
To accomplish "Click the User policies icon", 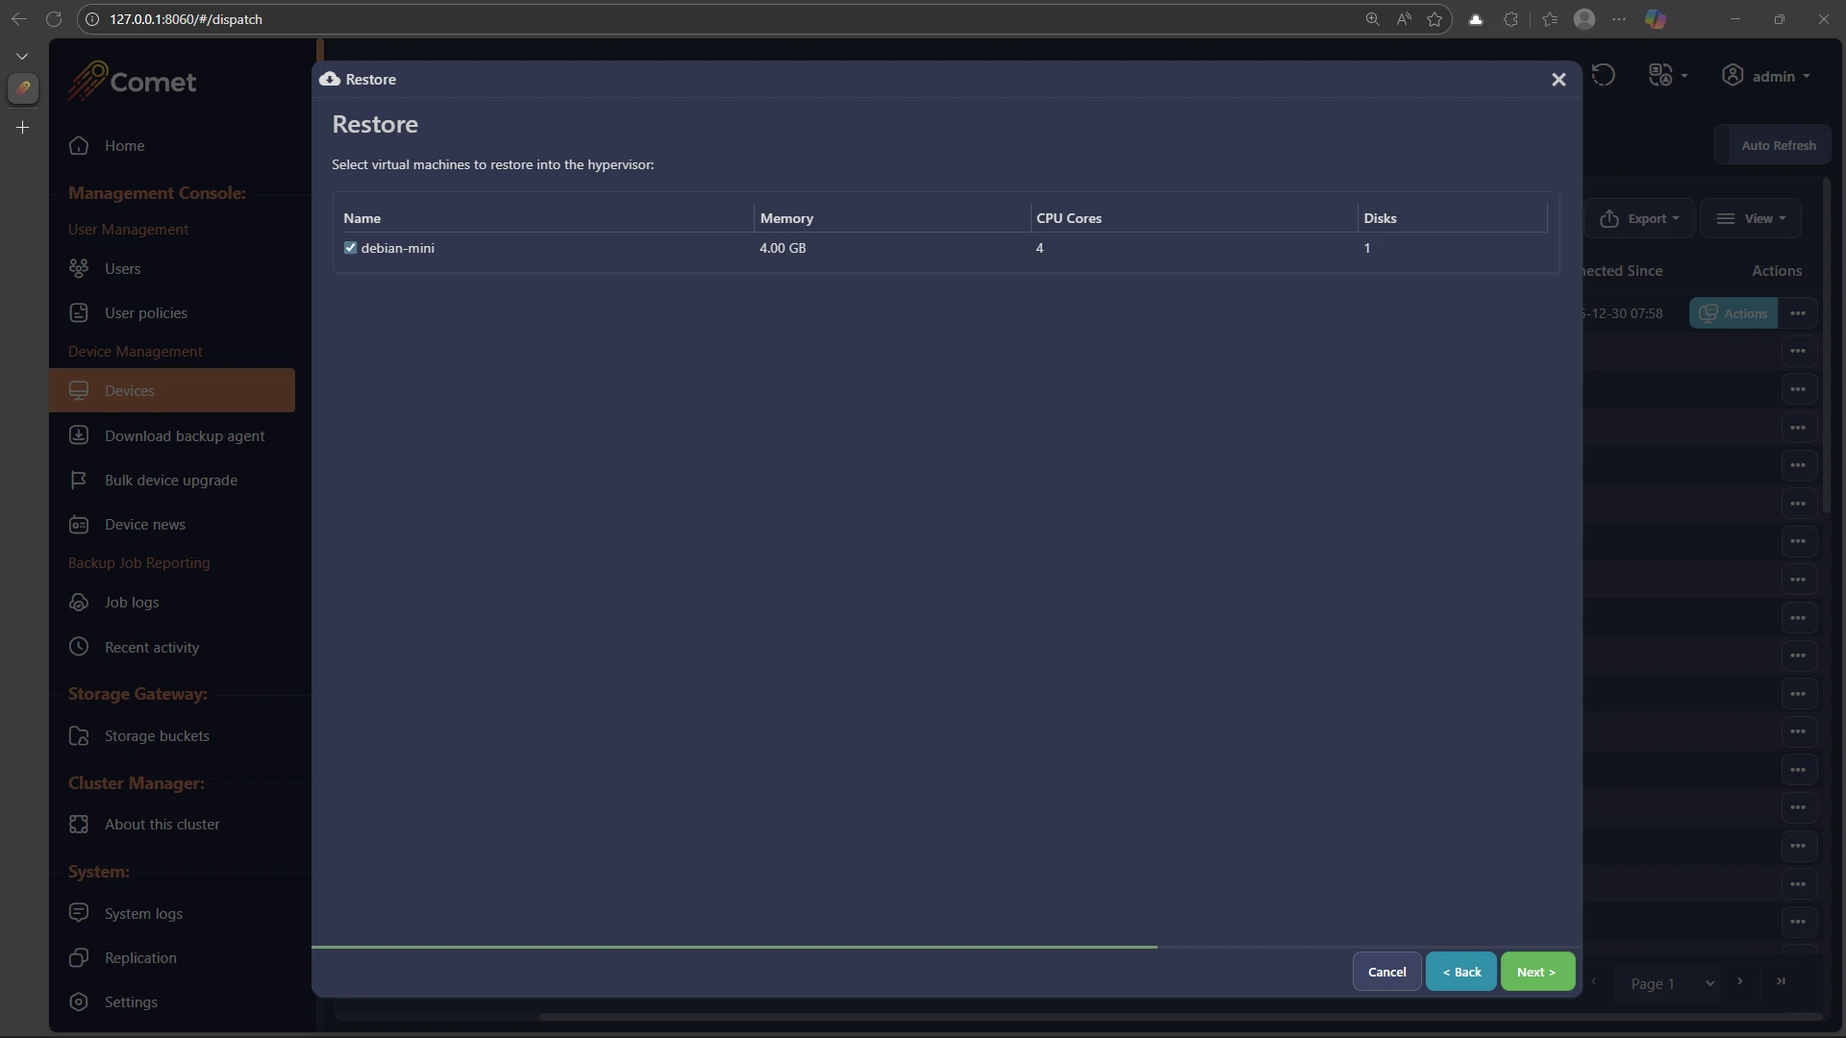I will pyautogui.click(x=79, y=313).
